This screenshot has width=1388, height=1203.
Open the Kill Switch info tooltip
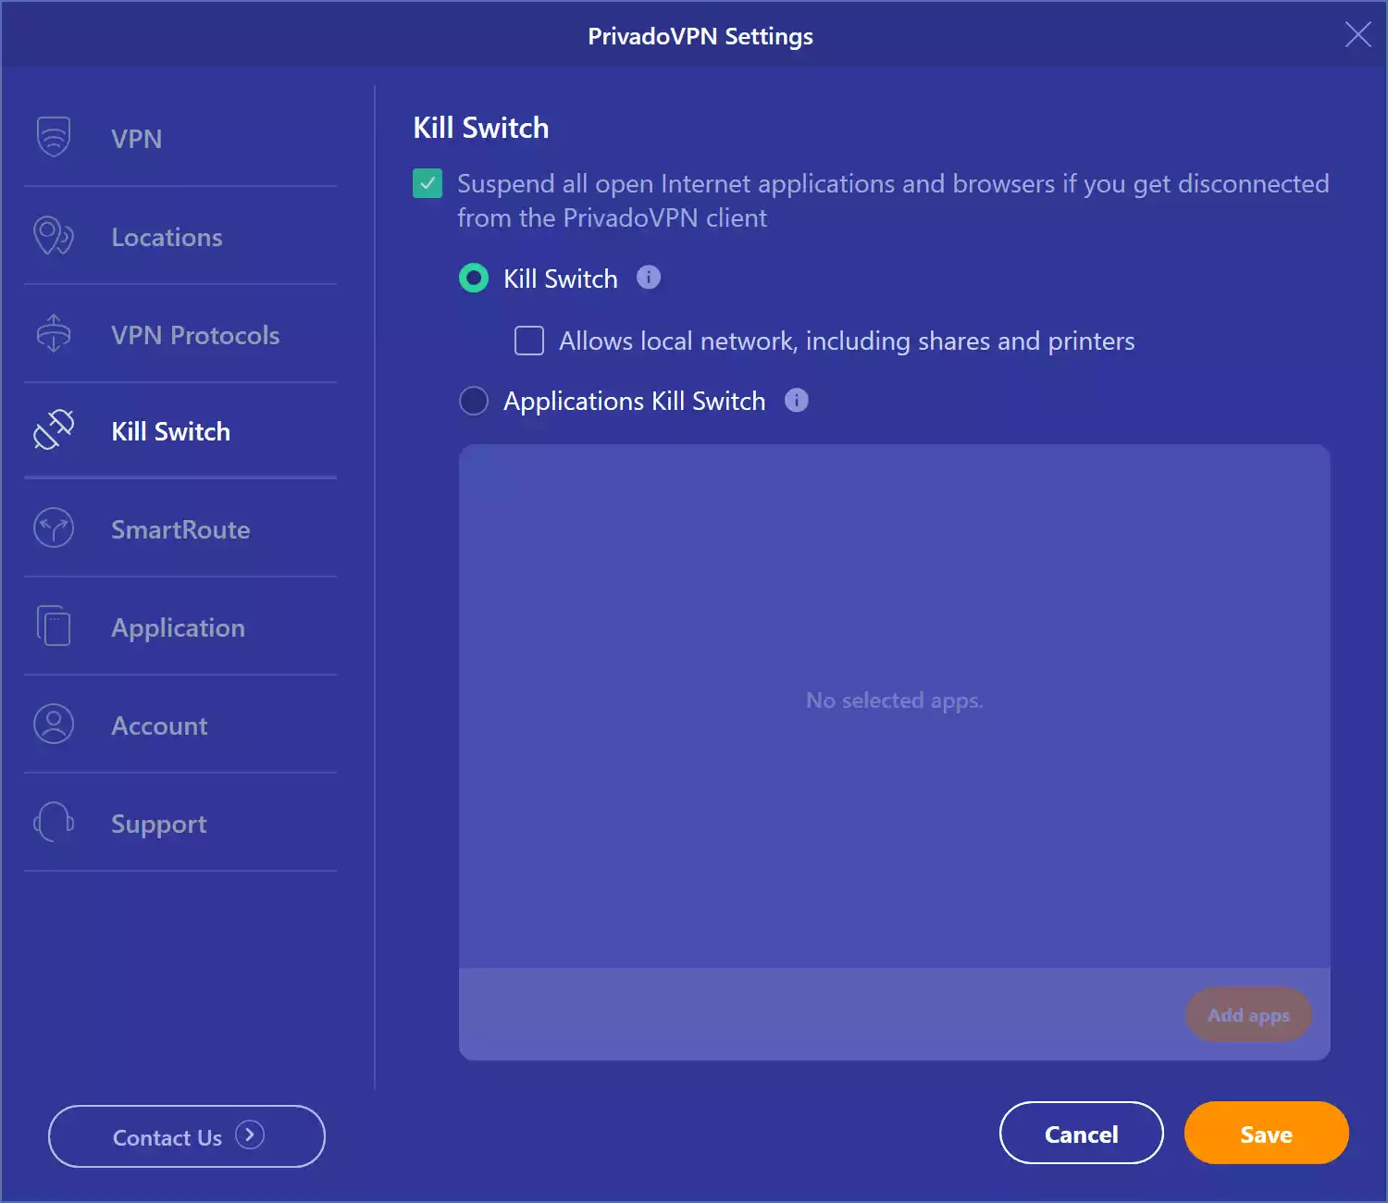click(x=649, y=278)
